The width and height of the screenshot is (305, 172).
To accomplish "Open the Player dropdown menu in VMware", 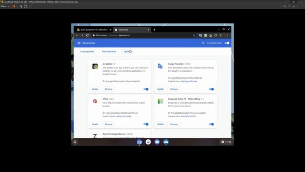I will [5, 6].
